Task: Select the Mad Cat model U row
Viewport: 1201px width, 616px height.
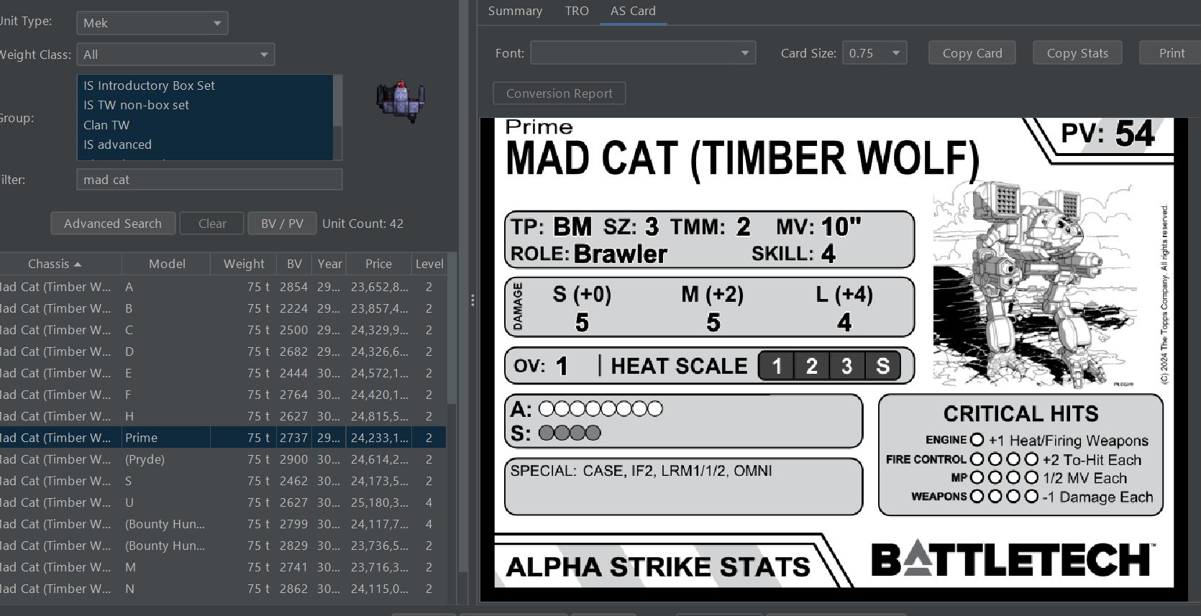Action: (223, 502)
